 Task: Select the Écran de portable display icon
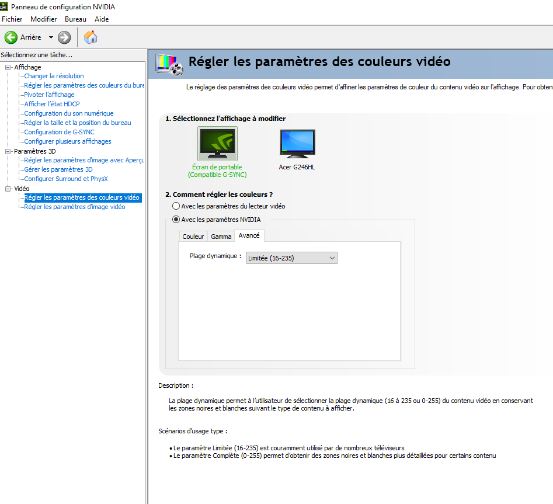click(218, 144)
